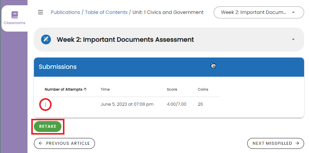Expand the Week 2 Assessment header chevron
Screen dimensions: 309x153
[x=293, y=39]
